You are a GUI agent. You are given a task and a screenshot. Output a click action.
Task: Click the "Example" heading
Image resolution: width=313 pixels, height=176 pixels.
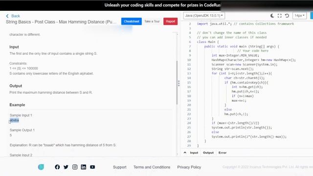[17, 105]
